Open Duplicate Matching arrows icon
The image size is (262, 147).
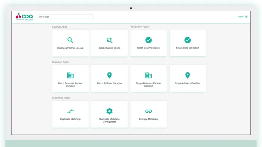70,111
